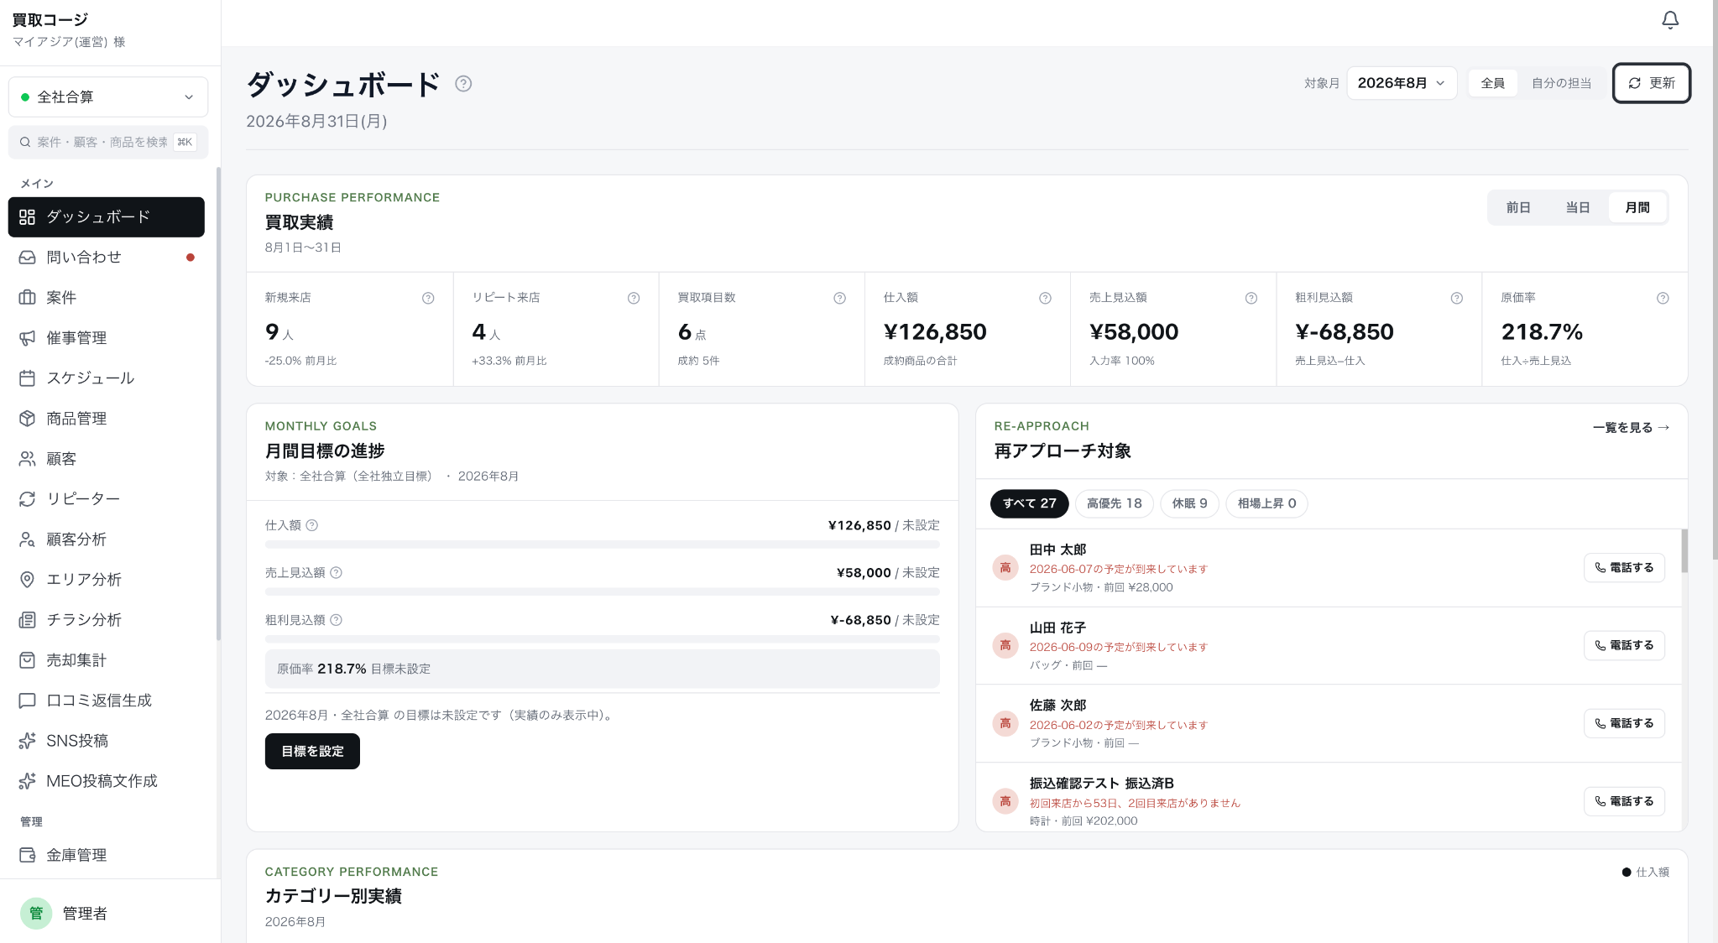
Task: Open リピーター refresh-arrows icon
Action: [x=28, y=499]
